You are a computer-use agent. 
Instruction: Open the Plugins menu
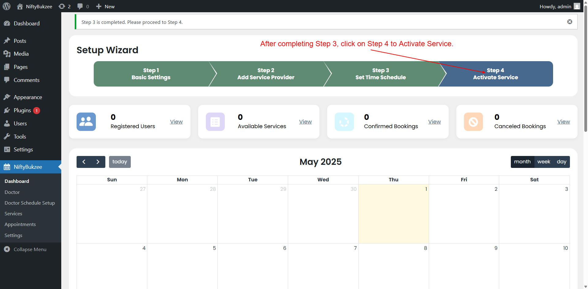pyautogui.click(x=22, y=110)
